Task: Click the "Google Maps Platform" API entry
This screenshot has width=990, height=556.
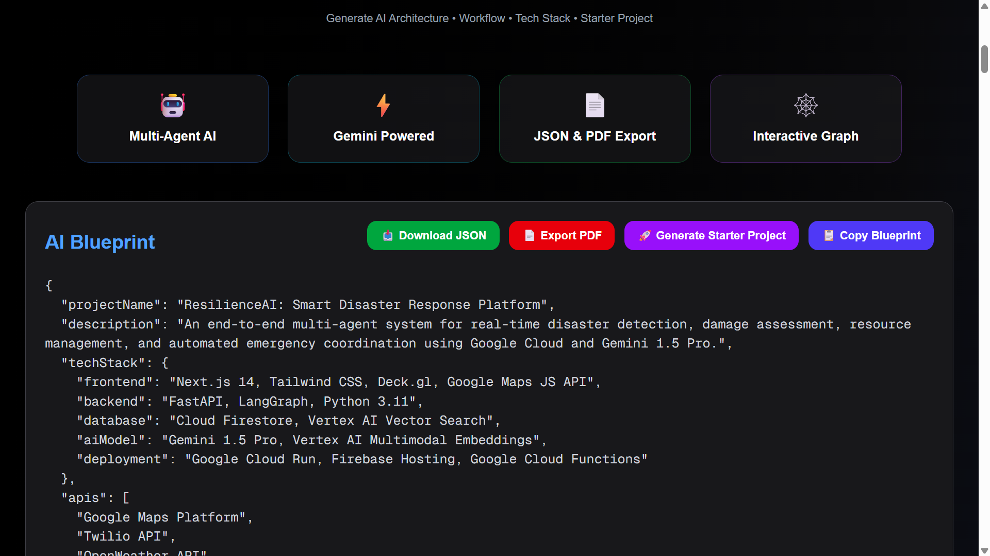Action: click(x=165, y=517)
